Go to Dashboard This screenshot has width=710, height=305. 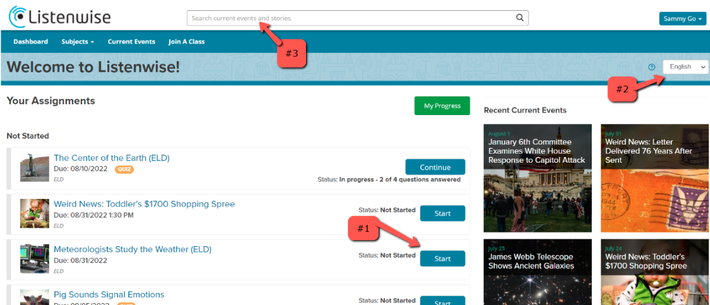[x=31, y=42]
